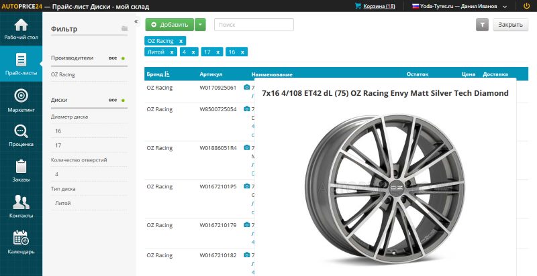Click the Закрыть button
537x276 pixels.
510,25
